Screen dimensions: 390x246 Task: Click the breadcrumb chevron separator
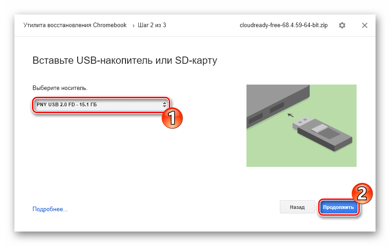click(x=133, y=26)
